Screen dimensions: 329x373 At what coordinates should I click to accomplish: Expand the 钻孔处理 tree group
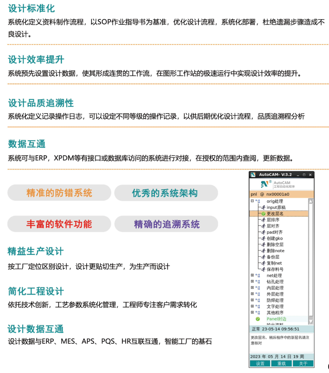[x=252, y=282]
